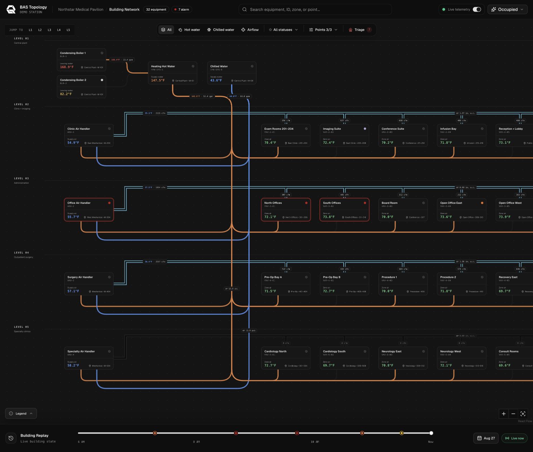Jump to level L3
This screenshot has width=533, height=452.
(x=49, y=30)
